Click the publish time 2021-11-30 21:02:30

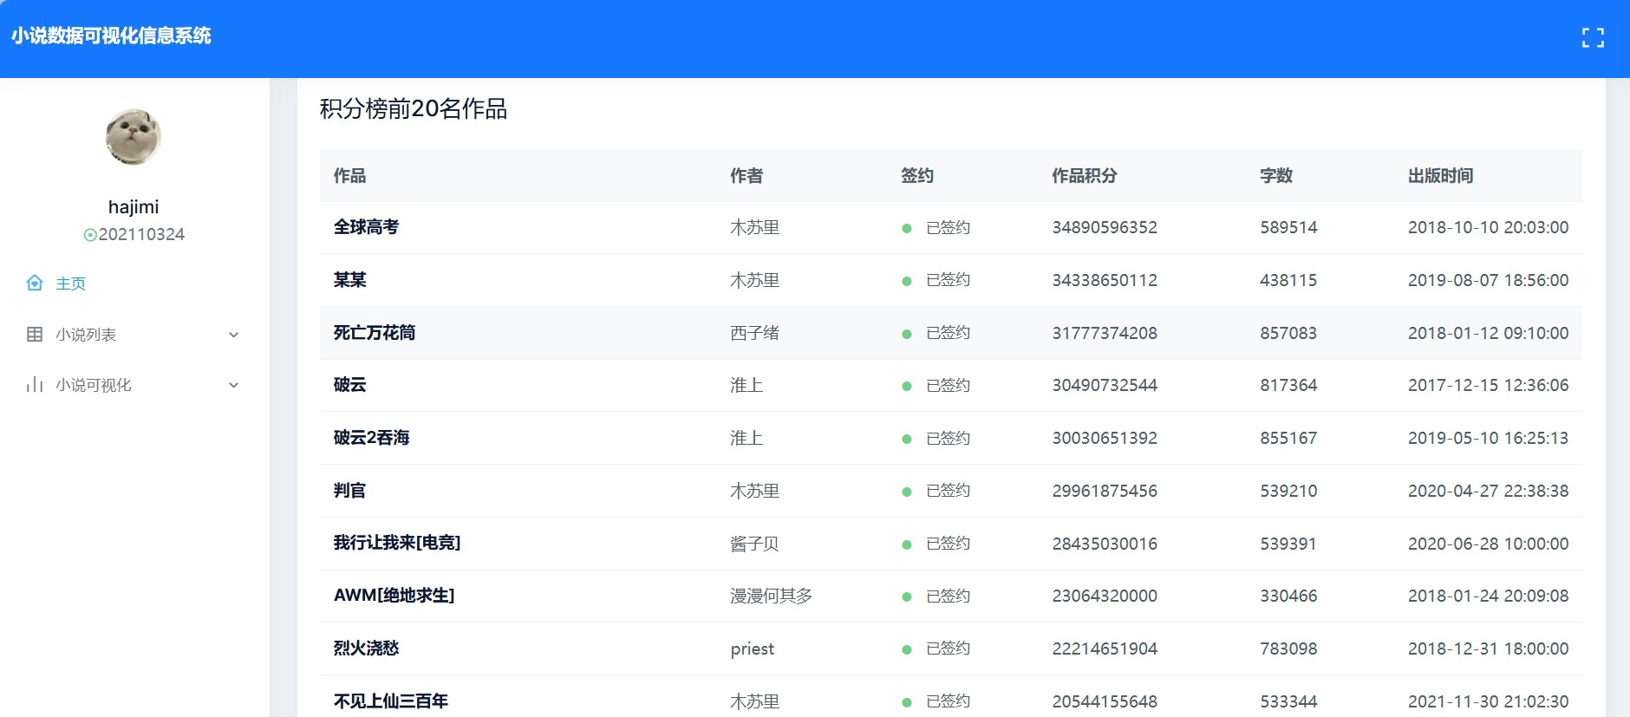(1489, 701)
